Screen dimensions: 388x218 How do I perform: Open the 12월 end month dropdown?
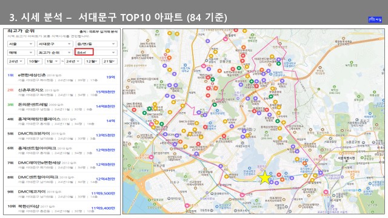(92, 61)
